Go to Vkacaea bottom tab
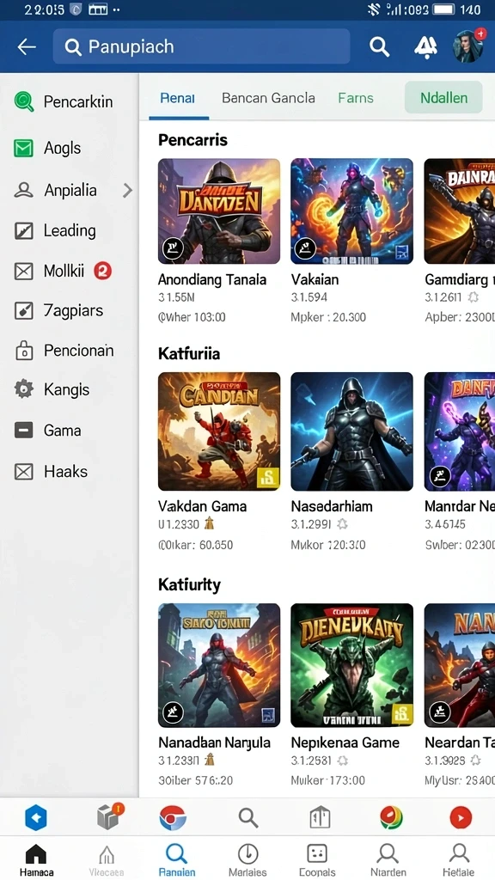Image resolution: width=495 pixels, height=880 pixels. [107, 860]
